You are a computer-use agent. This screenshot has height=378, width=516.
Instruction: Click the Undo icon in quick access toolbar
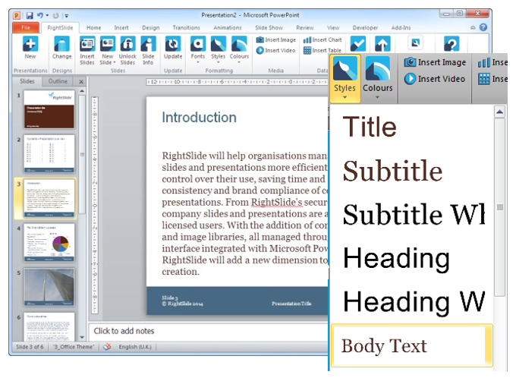pyautogui.click(x=40, y=15)
